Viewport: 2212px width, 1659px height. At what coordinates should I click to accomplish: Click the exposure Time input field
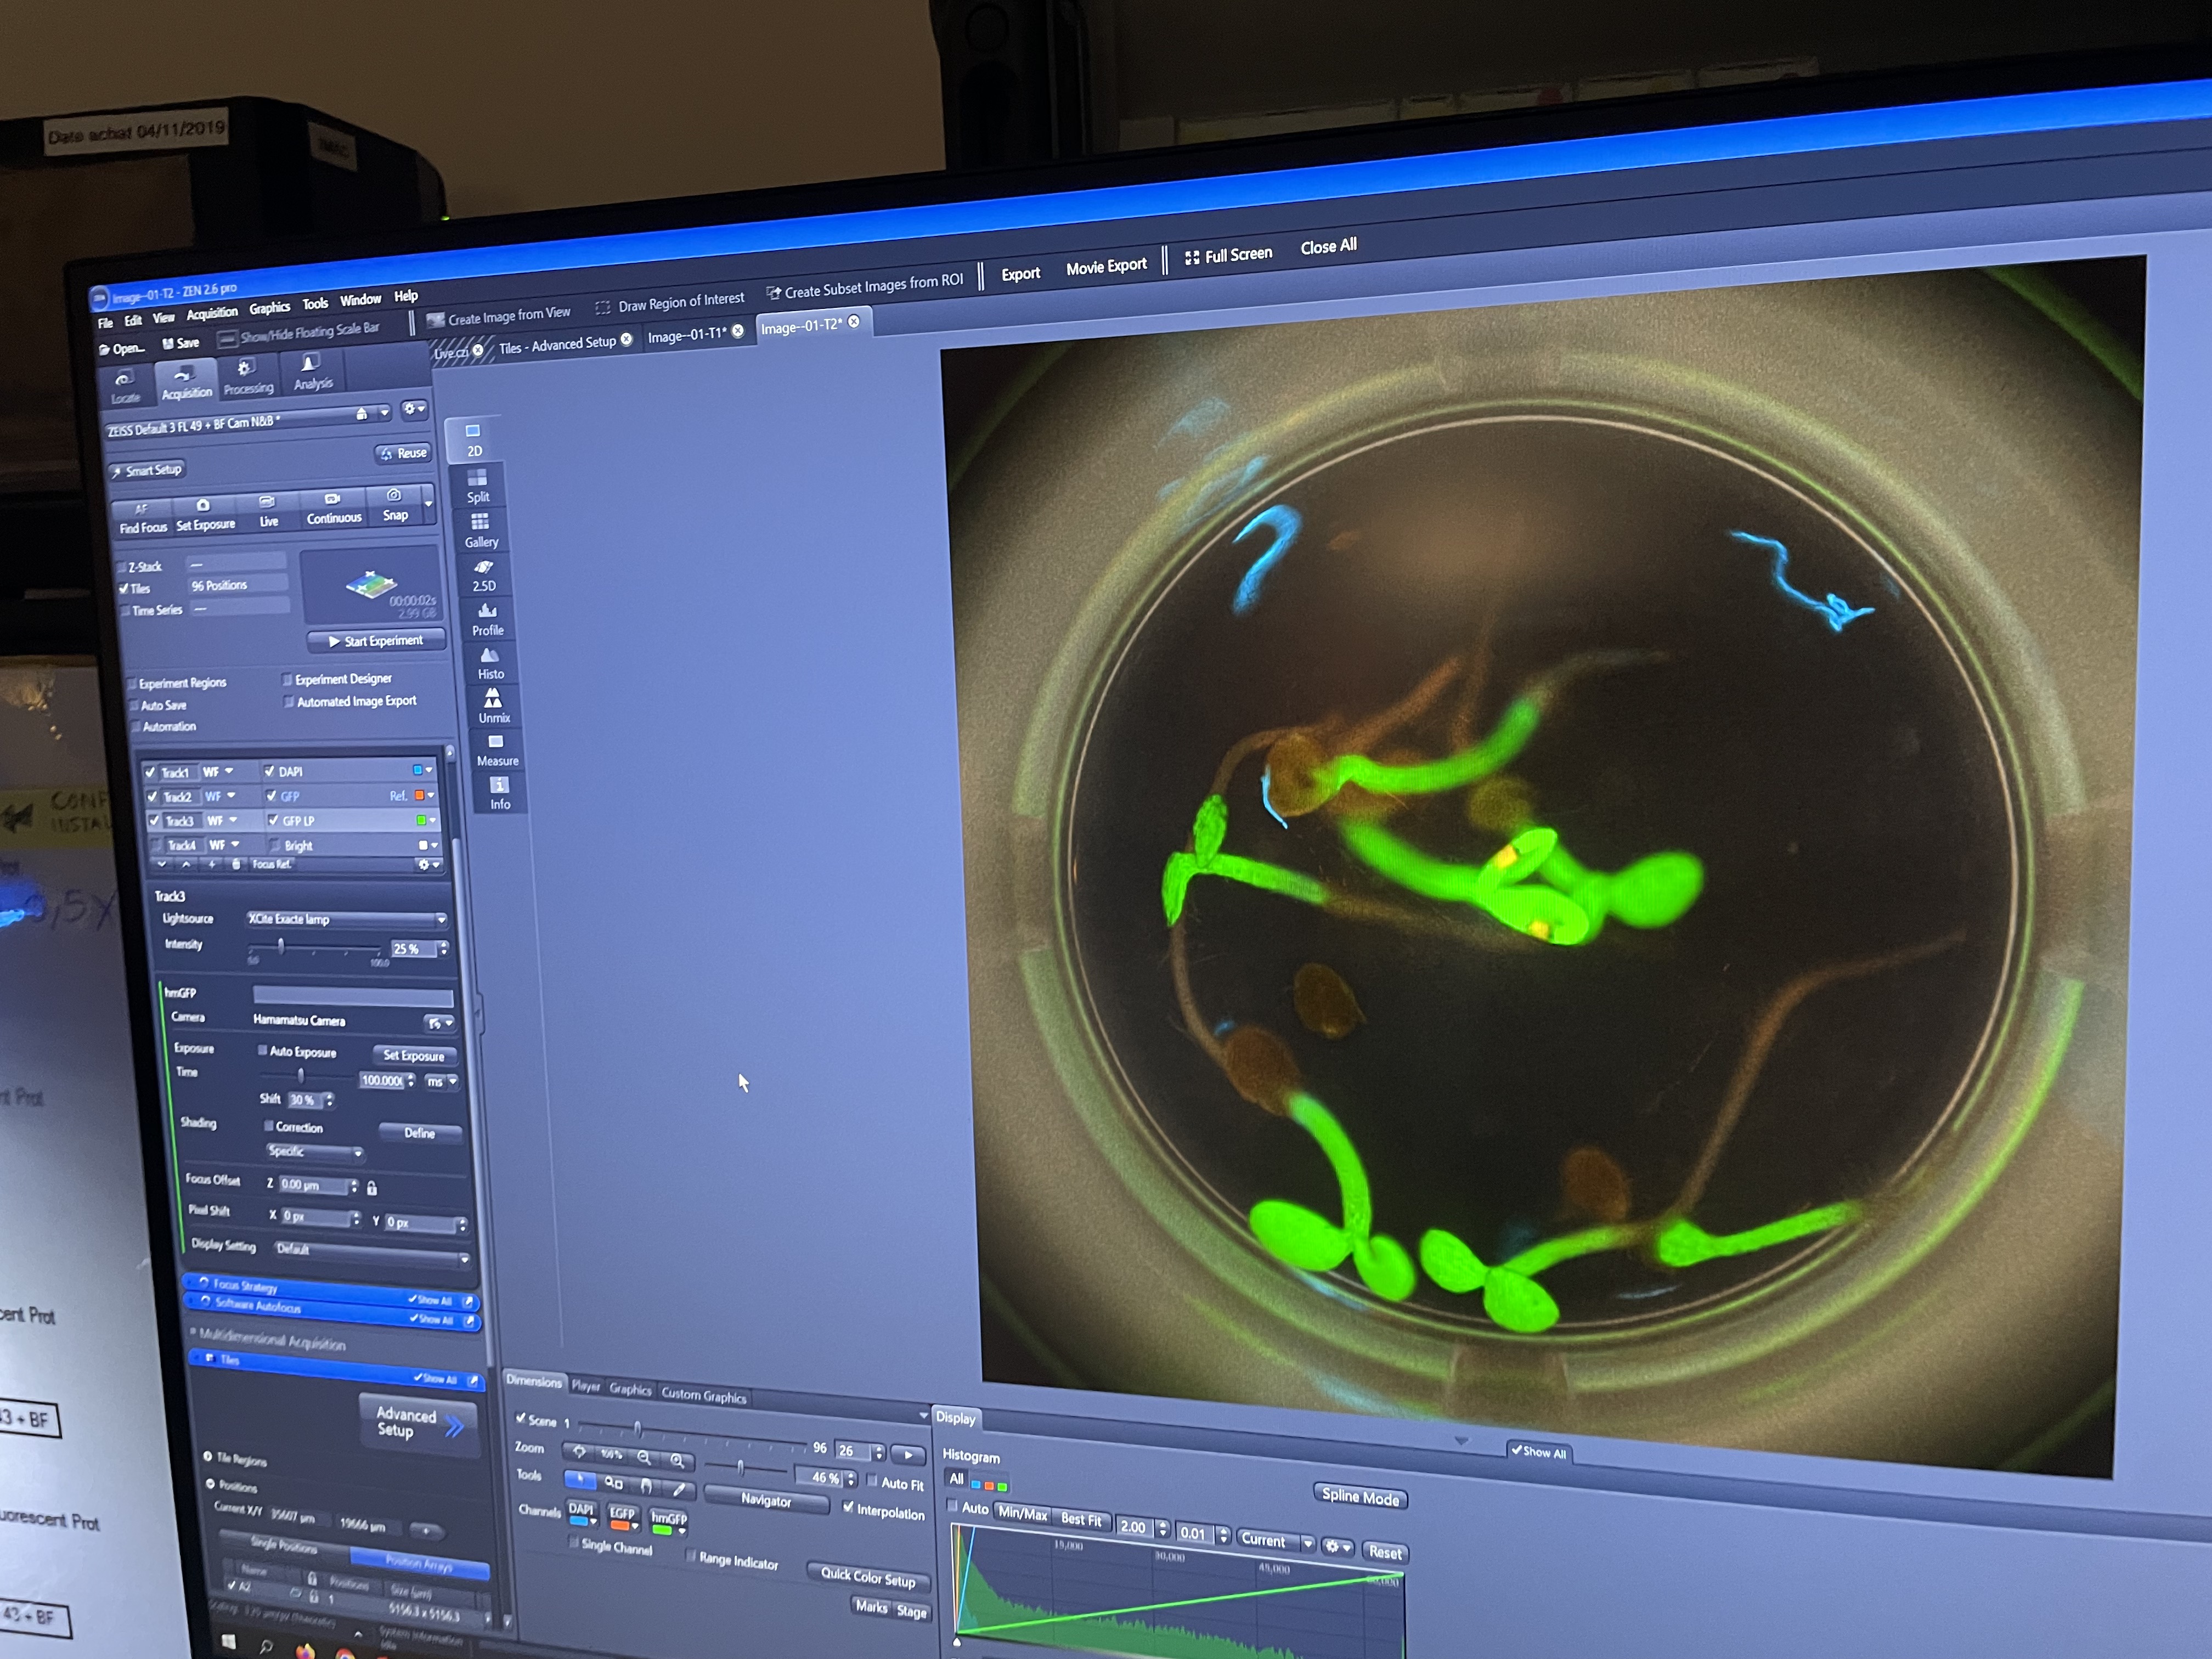[382, 1080]
